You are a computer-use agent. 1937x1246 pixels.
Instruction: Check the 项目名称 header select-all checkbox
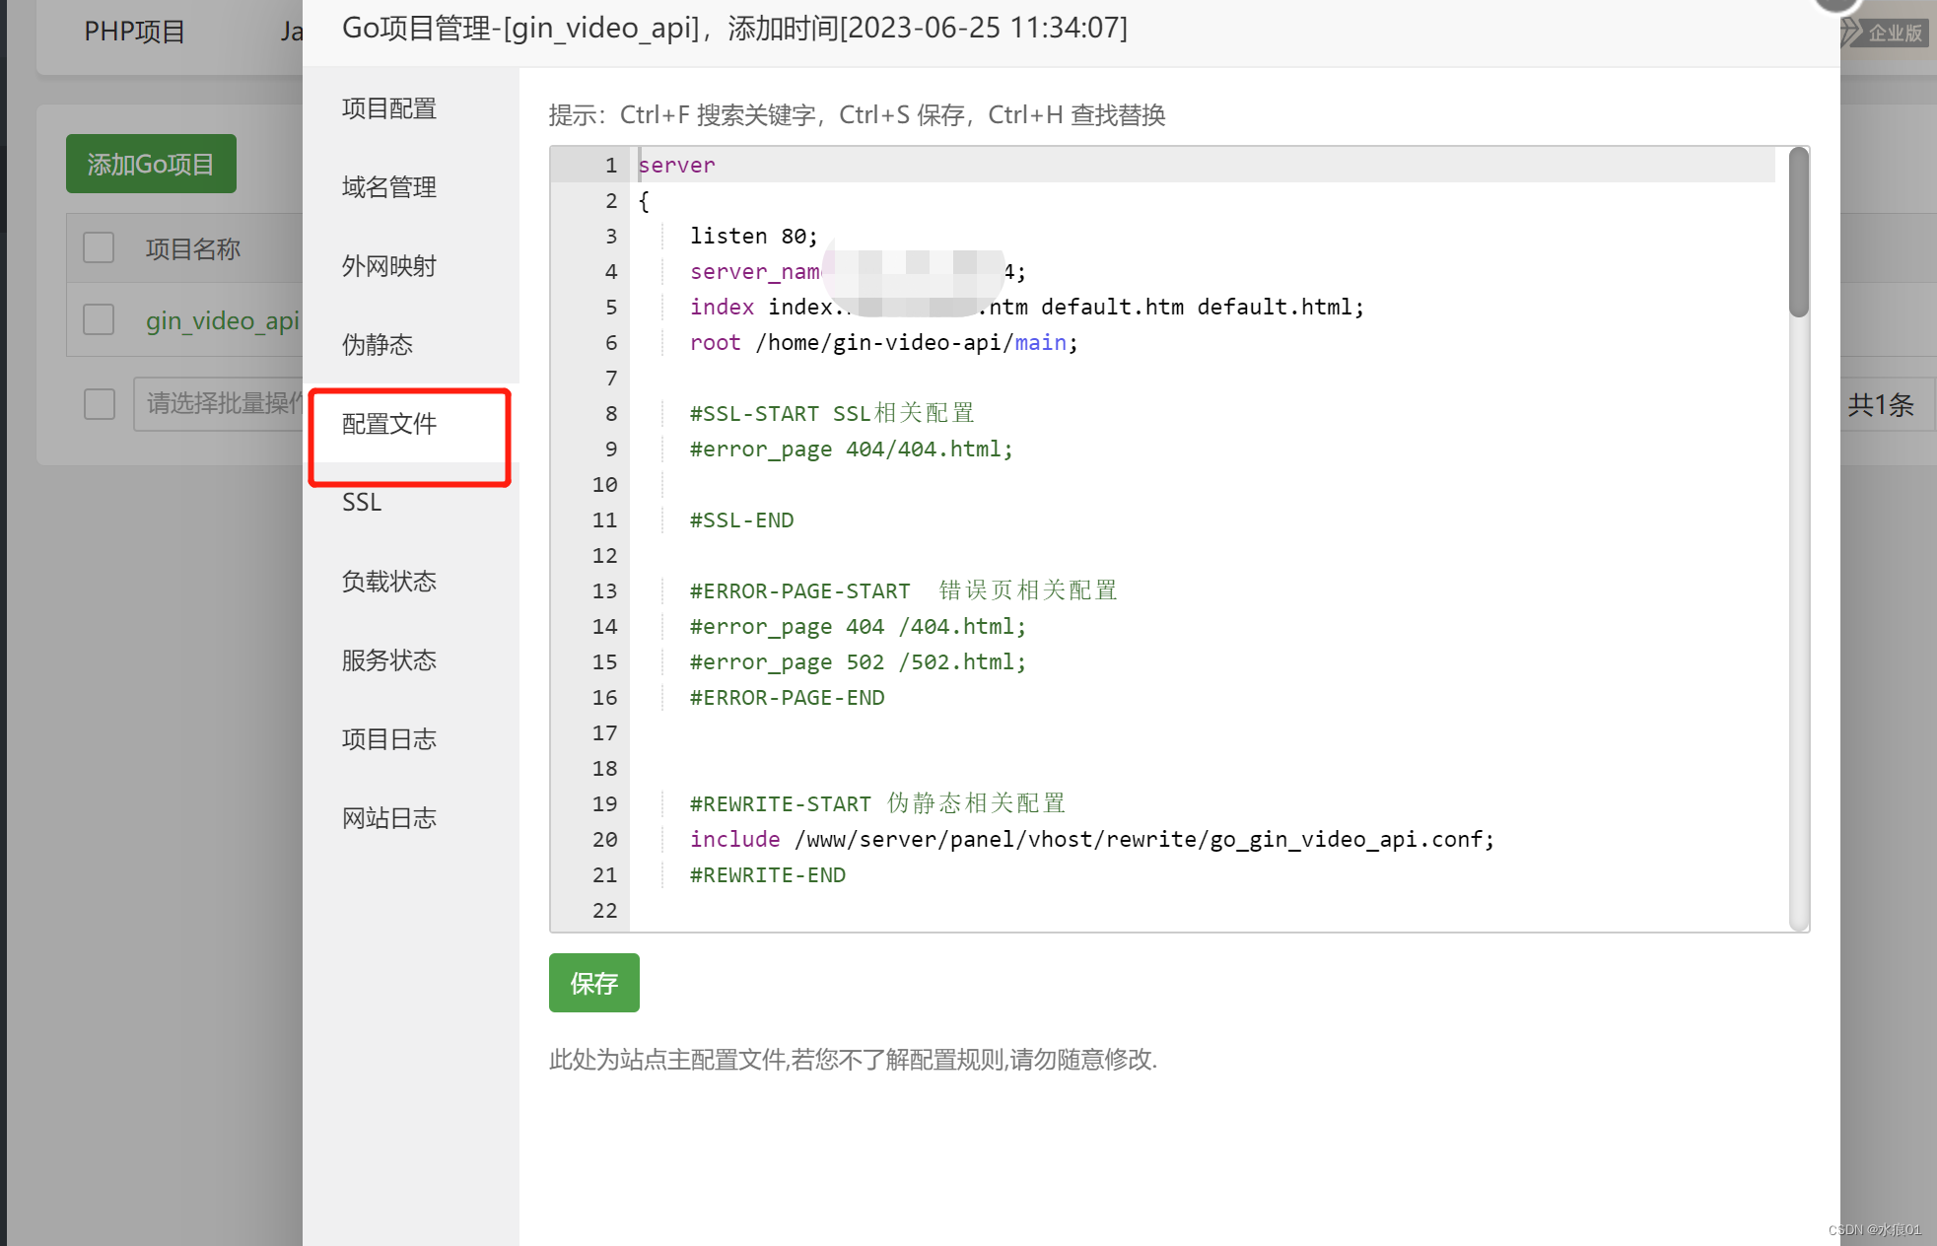99,247
